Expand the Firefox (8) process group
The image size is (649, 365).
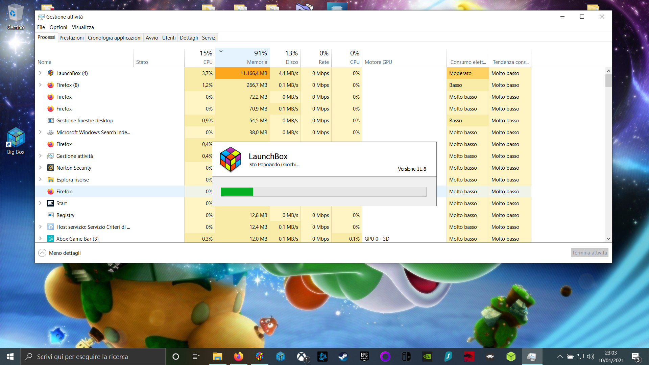(x=40, y=85)
